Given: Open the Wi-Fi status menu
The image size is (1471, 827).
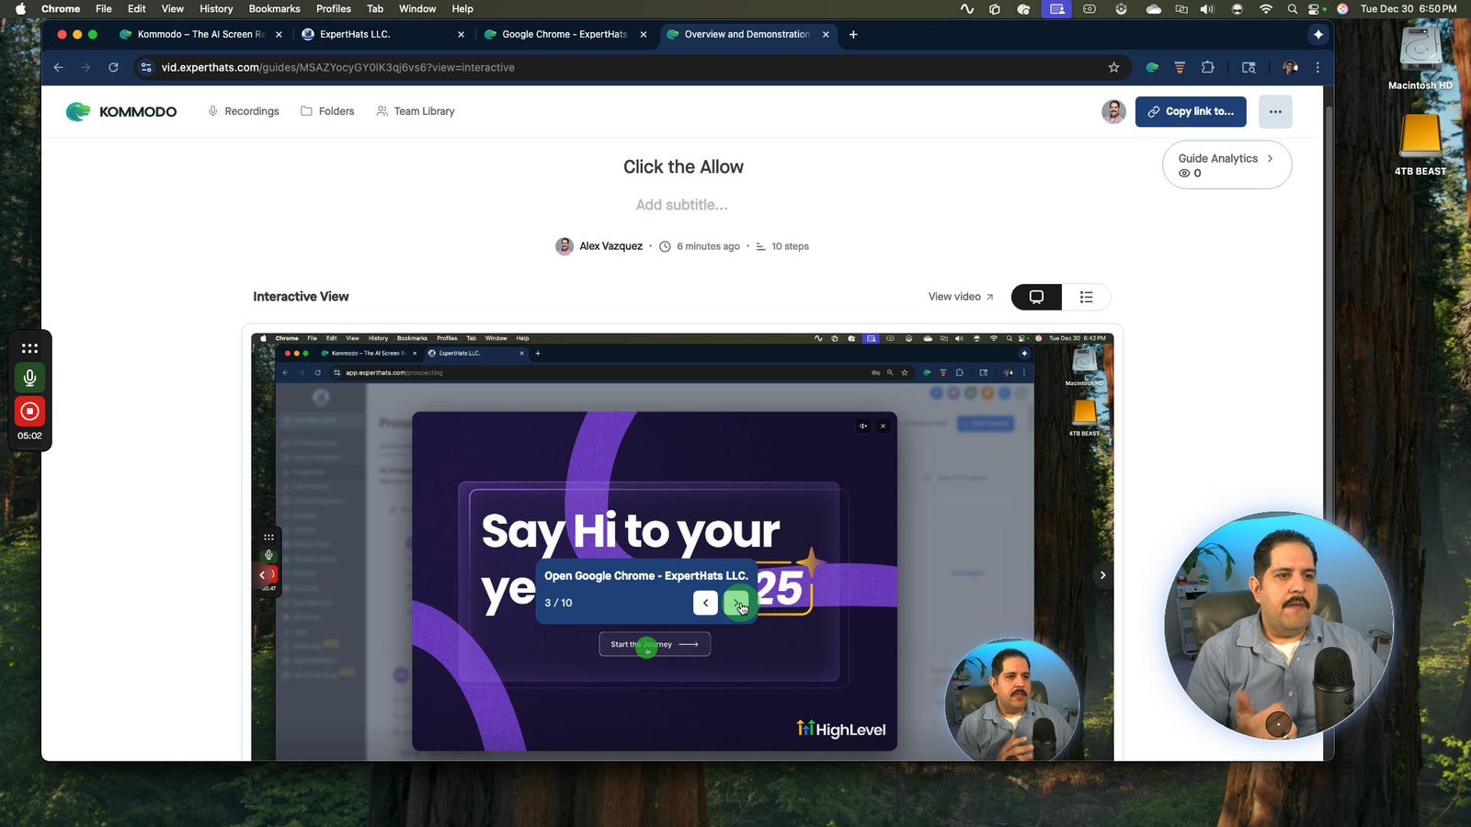Looking at the screenshot, I should 1266,8.
